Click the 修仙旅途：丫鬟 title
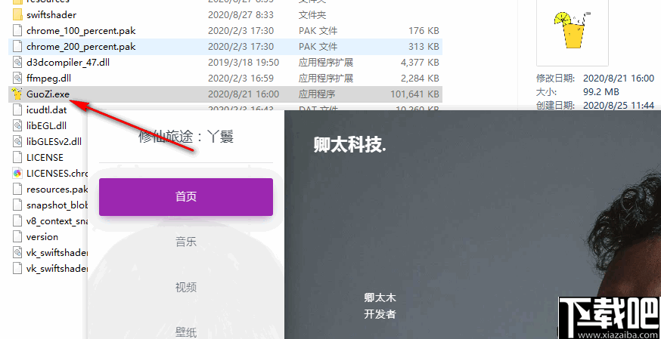The width and height of the screenshot is (661, 339). point(186,136)
